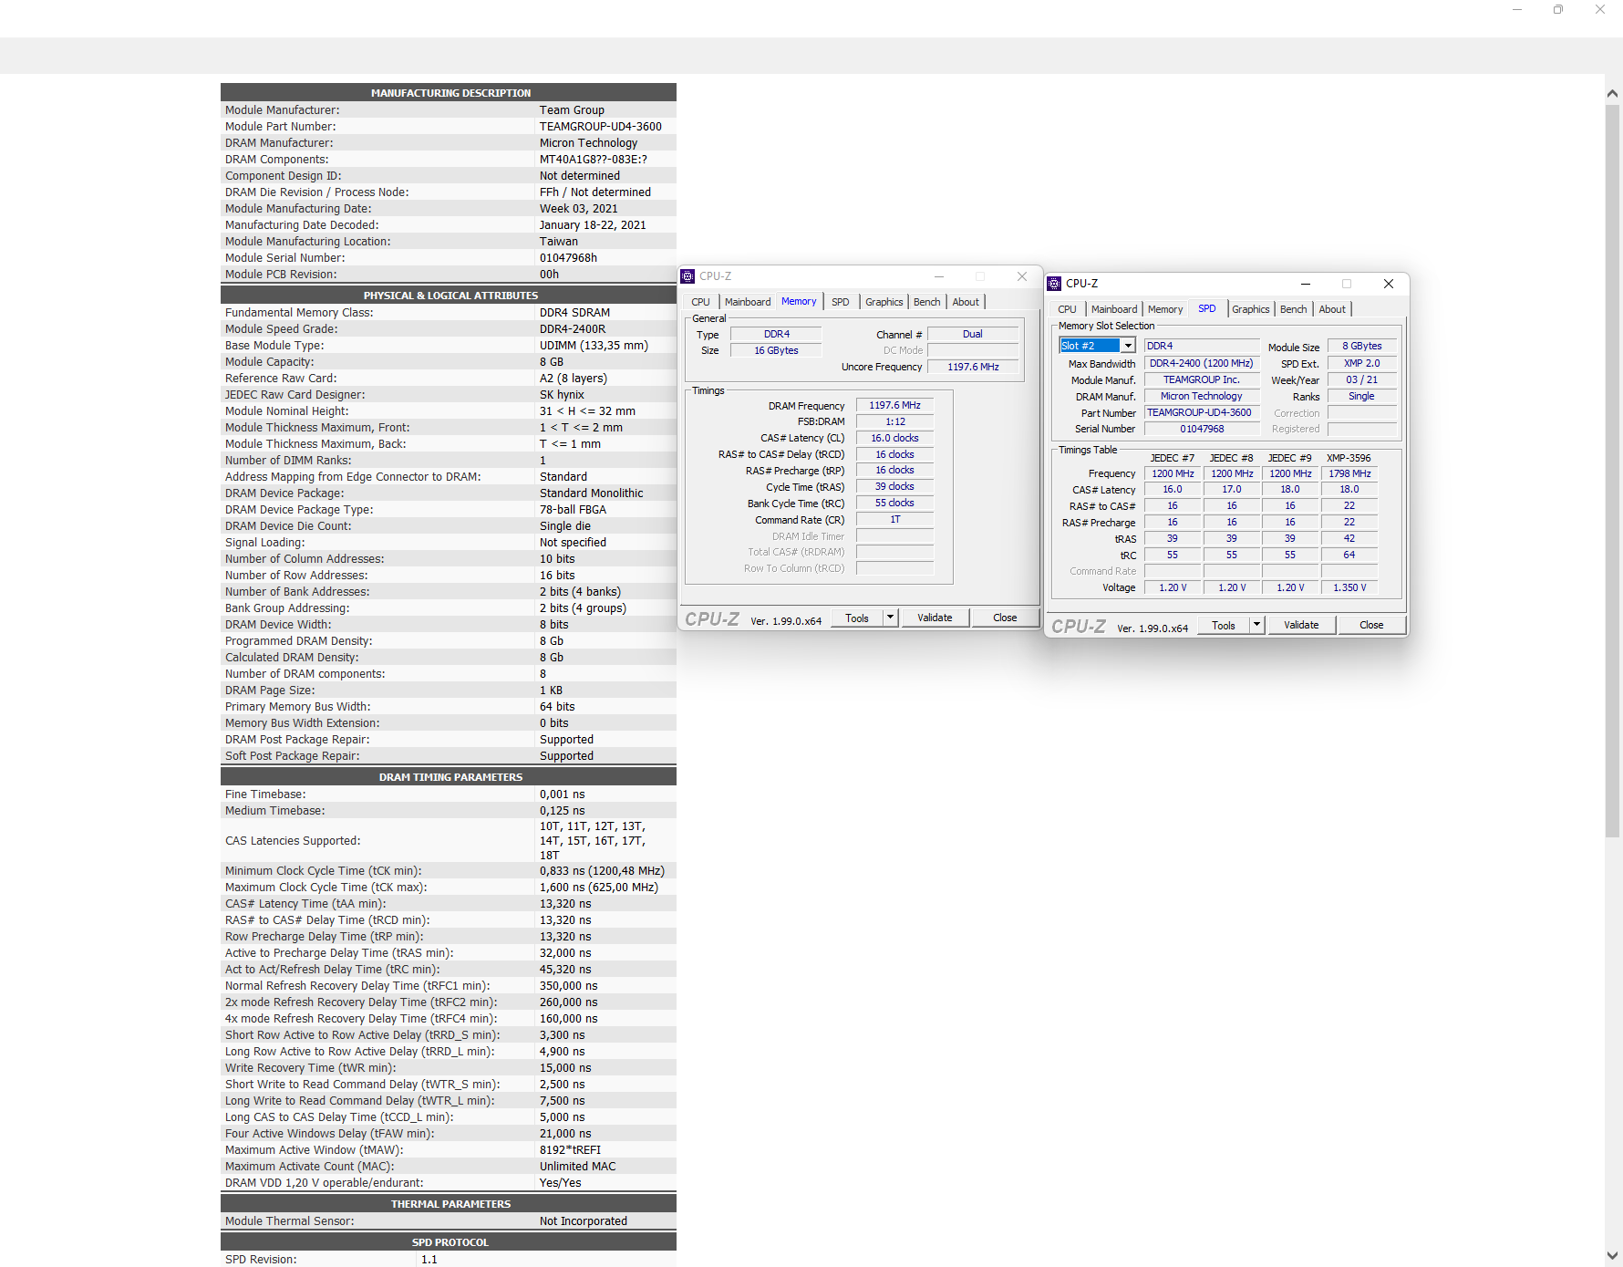Close the main report window
The width and height of the screenshot is (1623, 1267).
(1600, 9)
